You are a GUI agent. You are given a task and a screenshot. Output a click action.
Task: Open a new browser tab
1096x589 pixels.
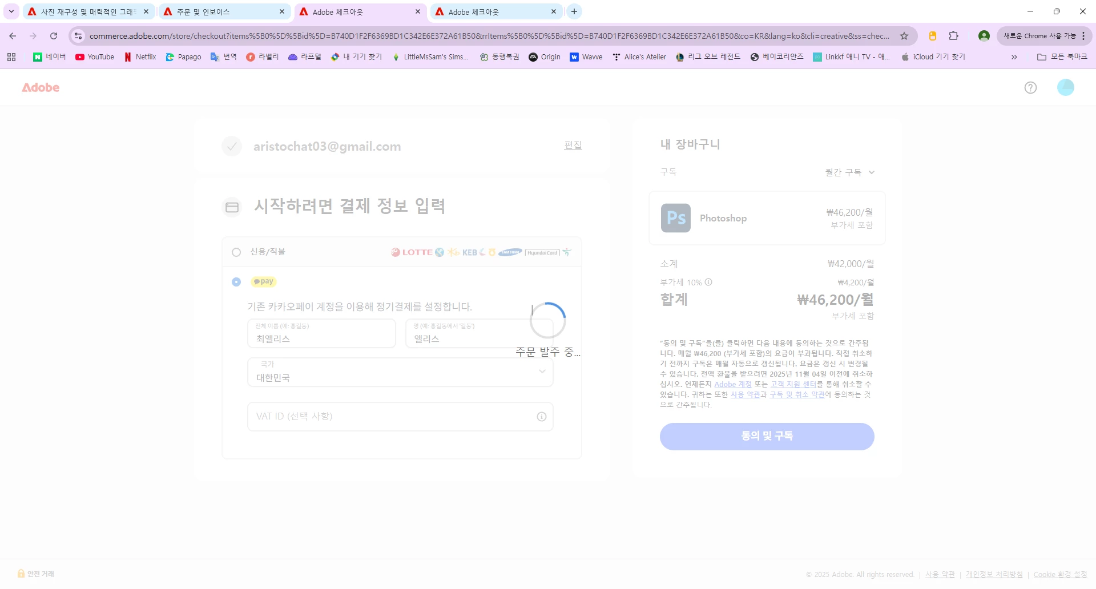point(574,11)
